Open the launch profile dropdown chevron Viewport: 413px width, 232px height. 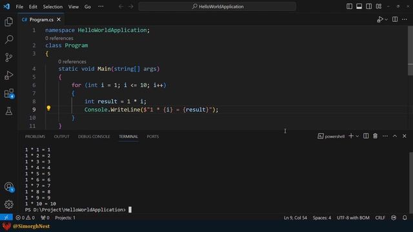tap(358, 136)
